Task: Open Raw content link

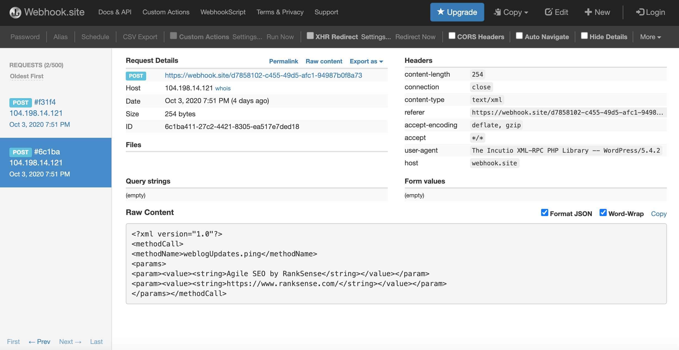Action: click(x=324, y=61)
